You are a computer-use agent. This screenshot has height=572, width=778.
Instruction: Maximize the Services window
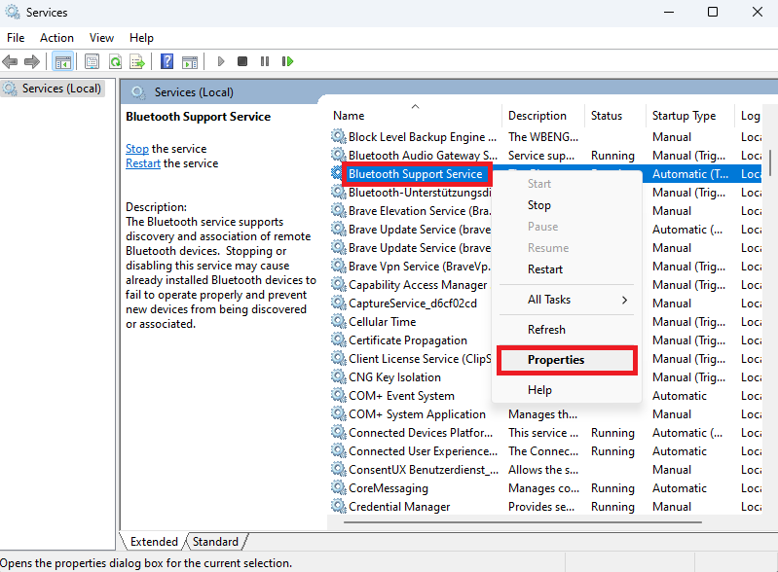point(713,12)
